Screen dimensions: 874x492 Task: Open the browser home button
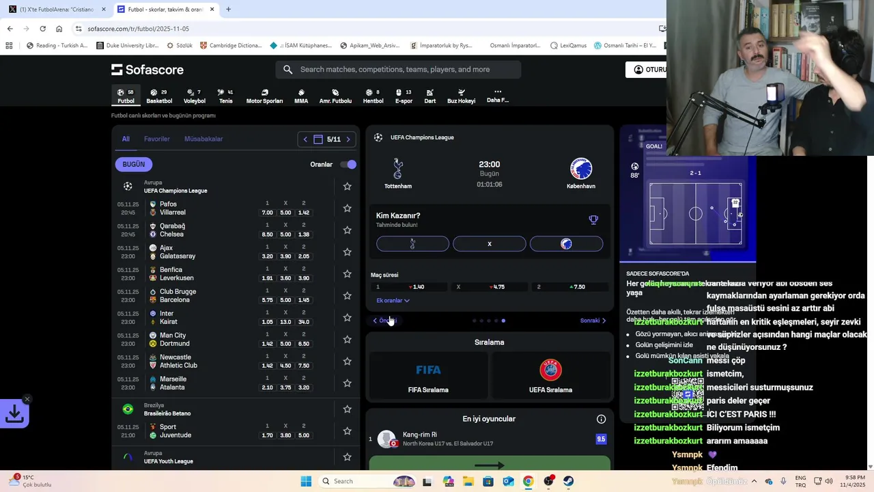(59, 29)
